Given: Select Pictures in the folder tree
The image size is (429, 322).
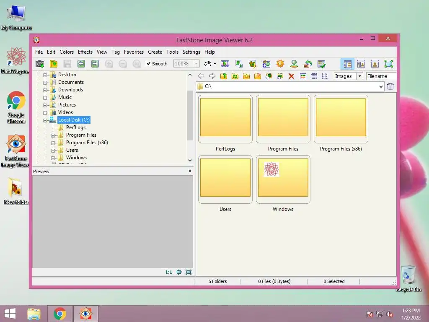Looking at the screenshot, I should (67, 105).
